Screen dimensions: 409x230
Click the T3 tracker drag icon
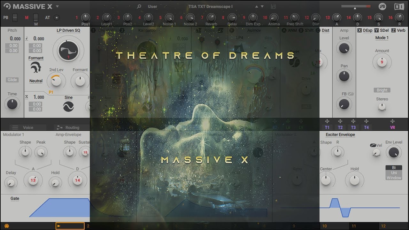point(353,121)
